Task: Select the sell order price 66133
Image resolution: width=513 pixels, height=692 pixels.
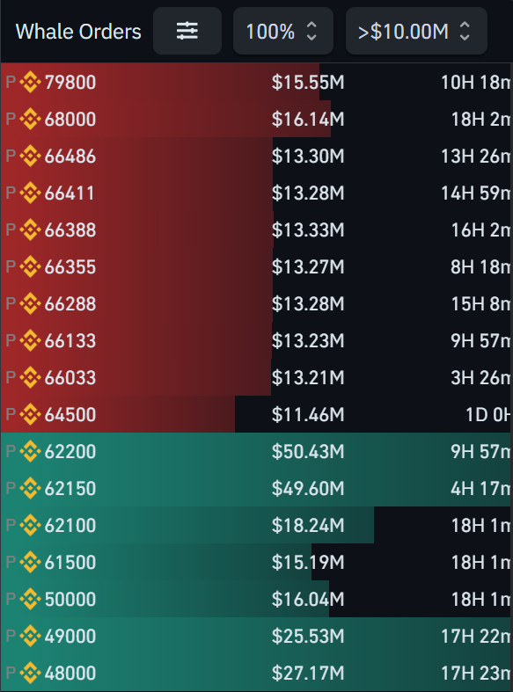Action: click(x=70, y=341)
